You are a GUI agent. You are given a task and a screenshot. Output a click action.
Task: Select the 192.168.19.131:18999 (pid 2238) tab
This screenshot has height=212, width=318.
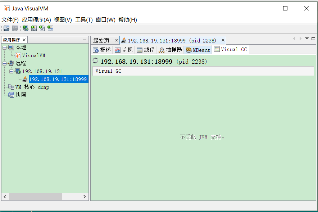(x=172, y=41)
